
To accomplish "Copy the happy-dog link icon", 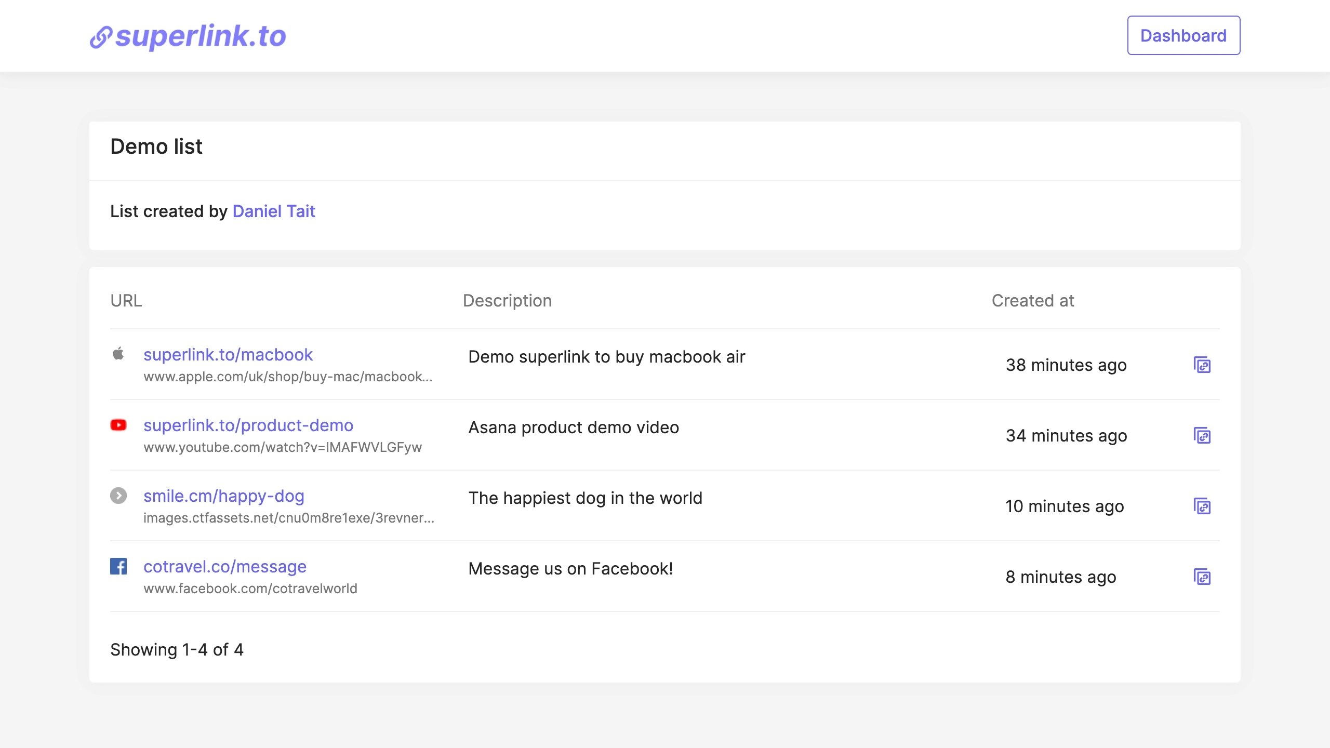I will tap(1202, 506).
